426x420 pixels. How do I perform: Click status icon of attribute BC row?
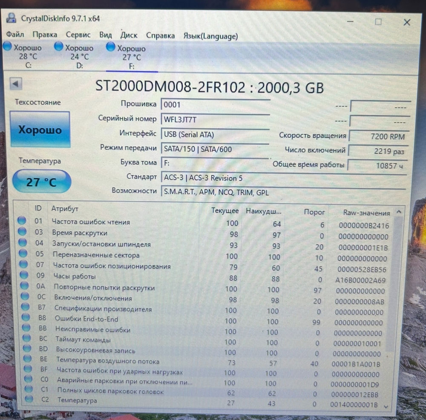(x=26, y=338)
